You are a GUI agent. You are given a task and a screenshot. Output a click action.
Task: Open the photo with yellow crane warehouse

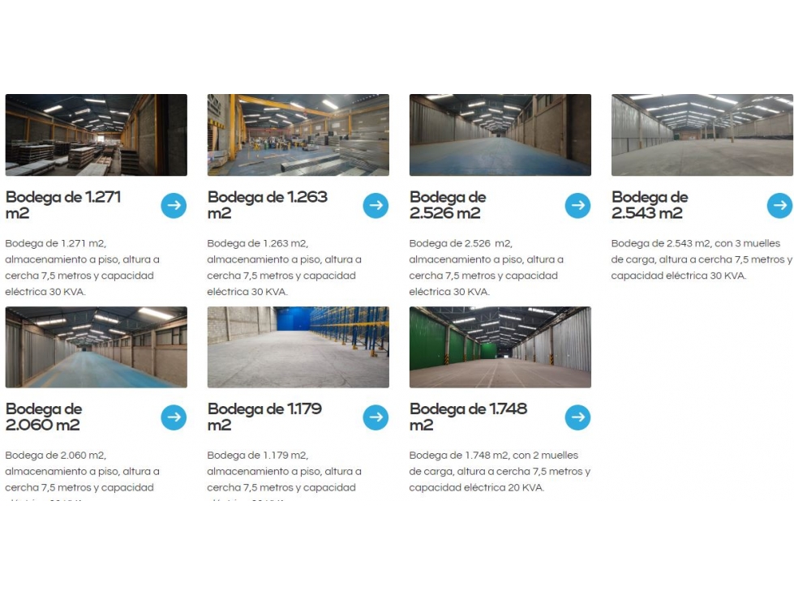(298, 135)
